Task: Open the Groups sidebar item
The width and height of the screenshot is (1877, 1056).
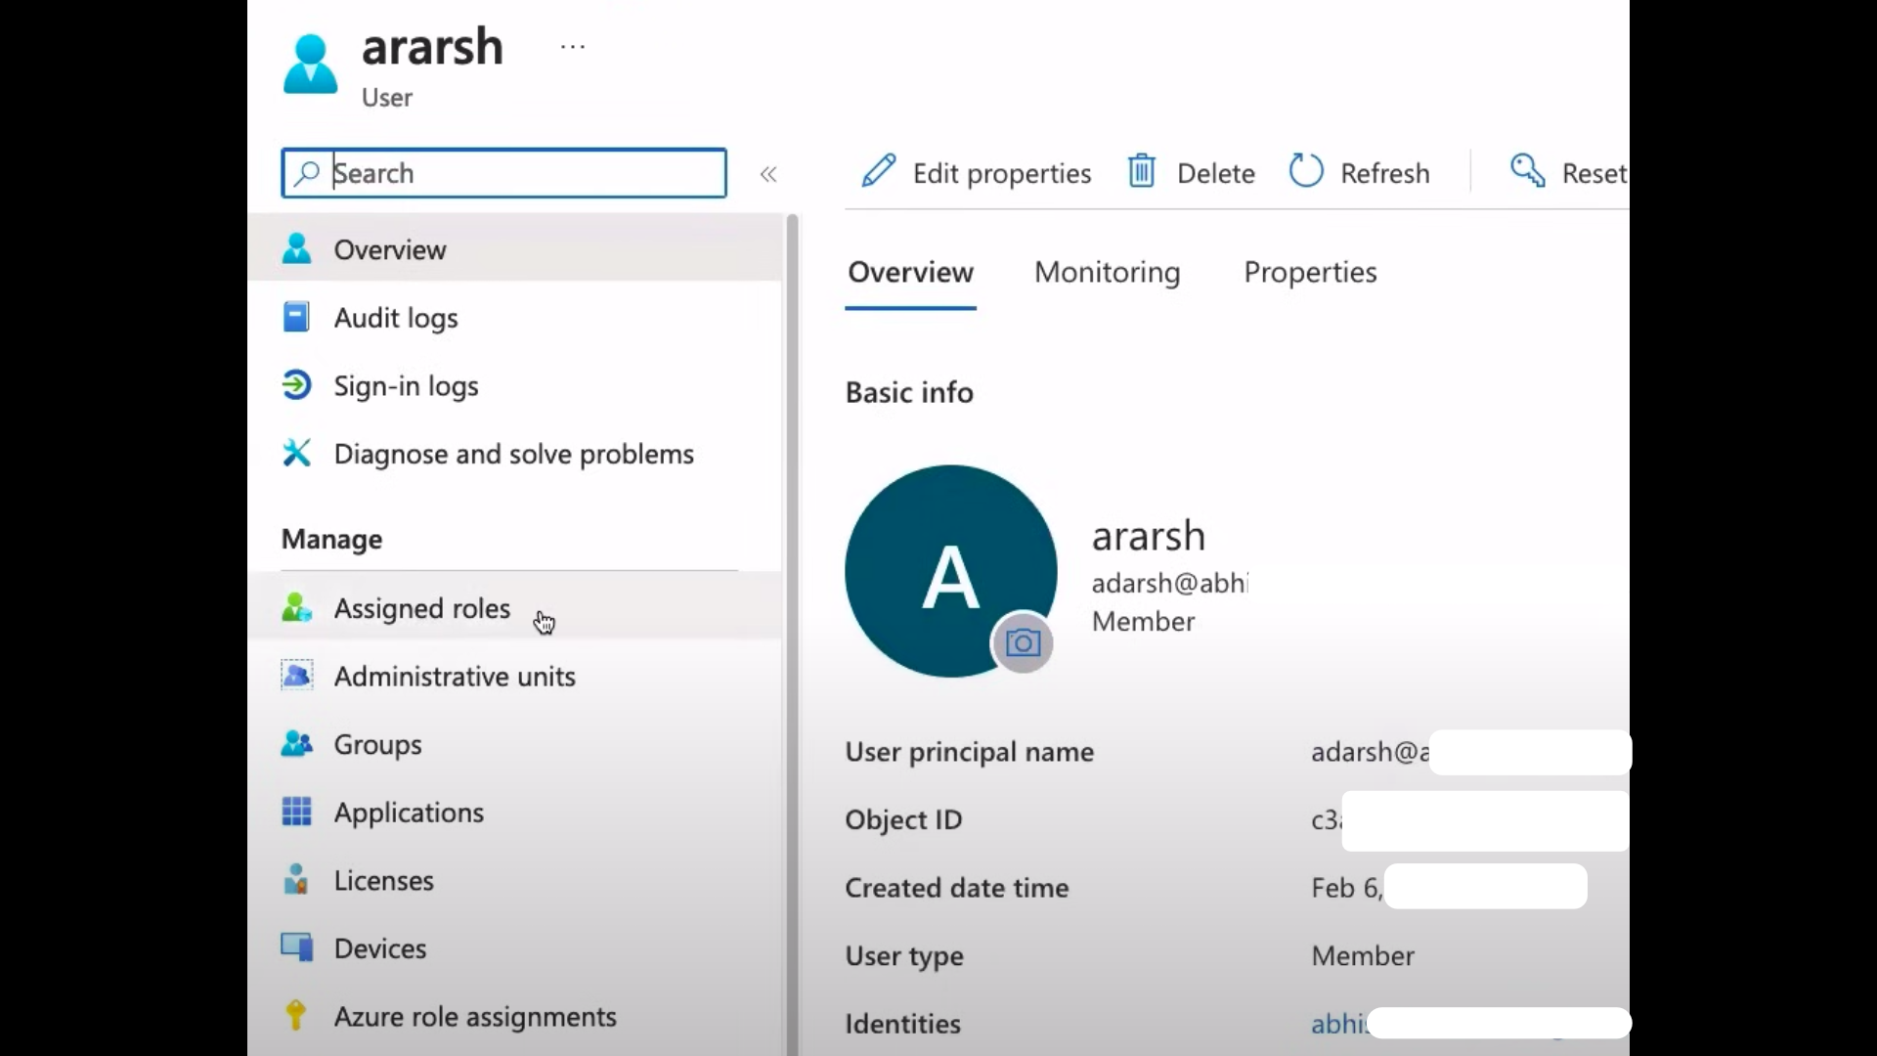Action: 377,745
